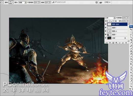Select the 图层 9 layer name
This screenshot has height=96, width=133.
tap(114, 28)
